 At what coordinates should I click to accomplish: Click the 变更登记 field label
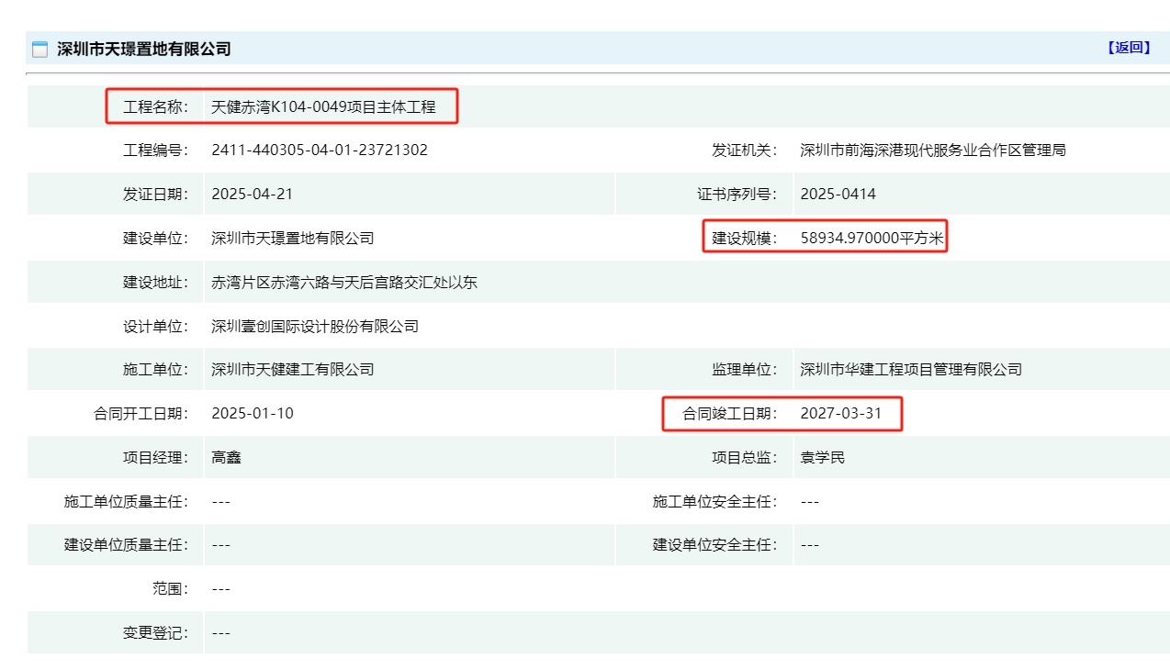[155, 633]
